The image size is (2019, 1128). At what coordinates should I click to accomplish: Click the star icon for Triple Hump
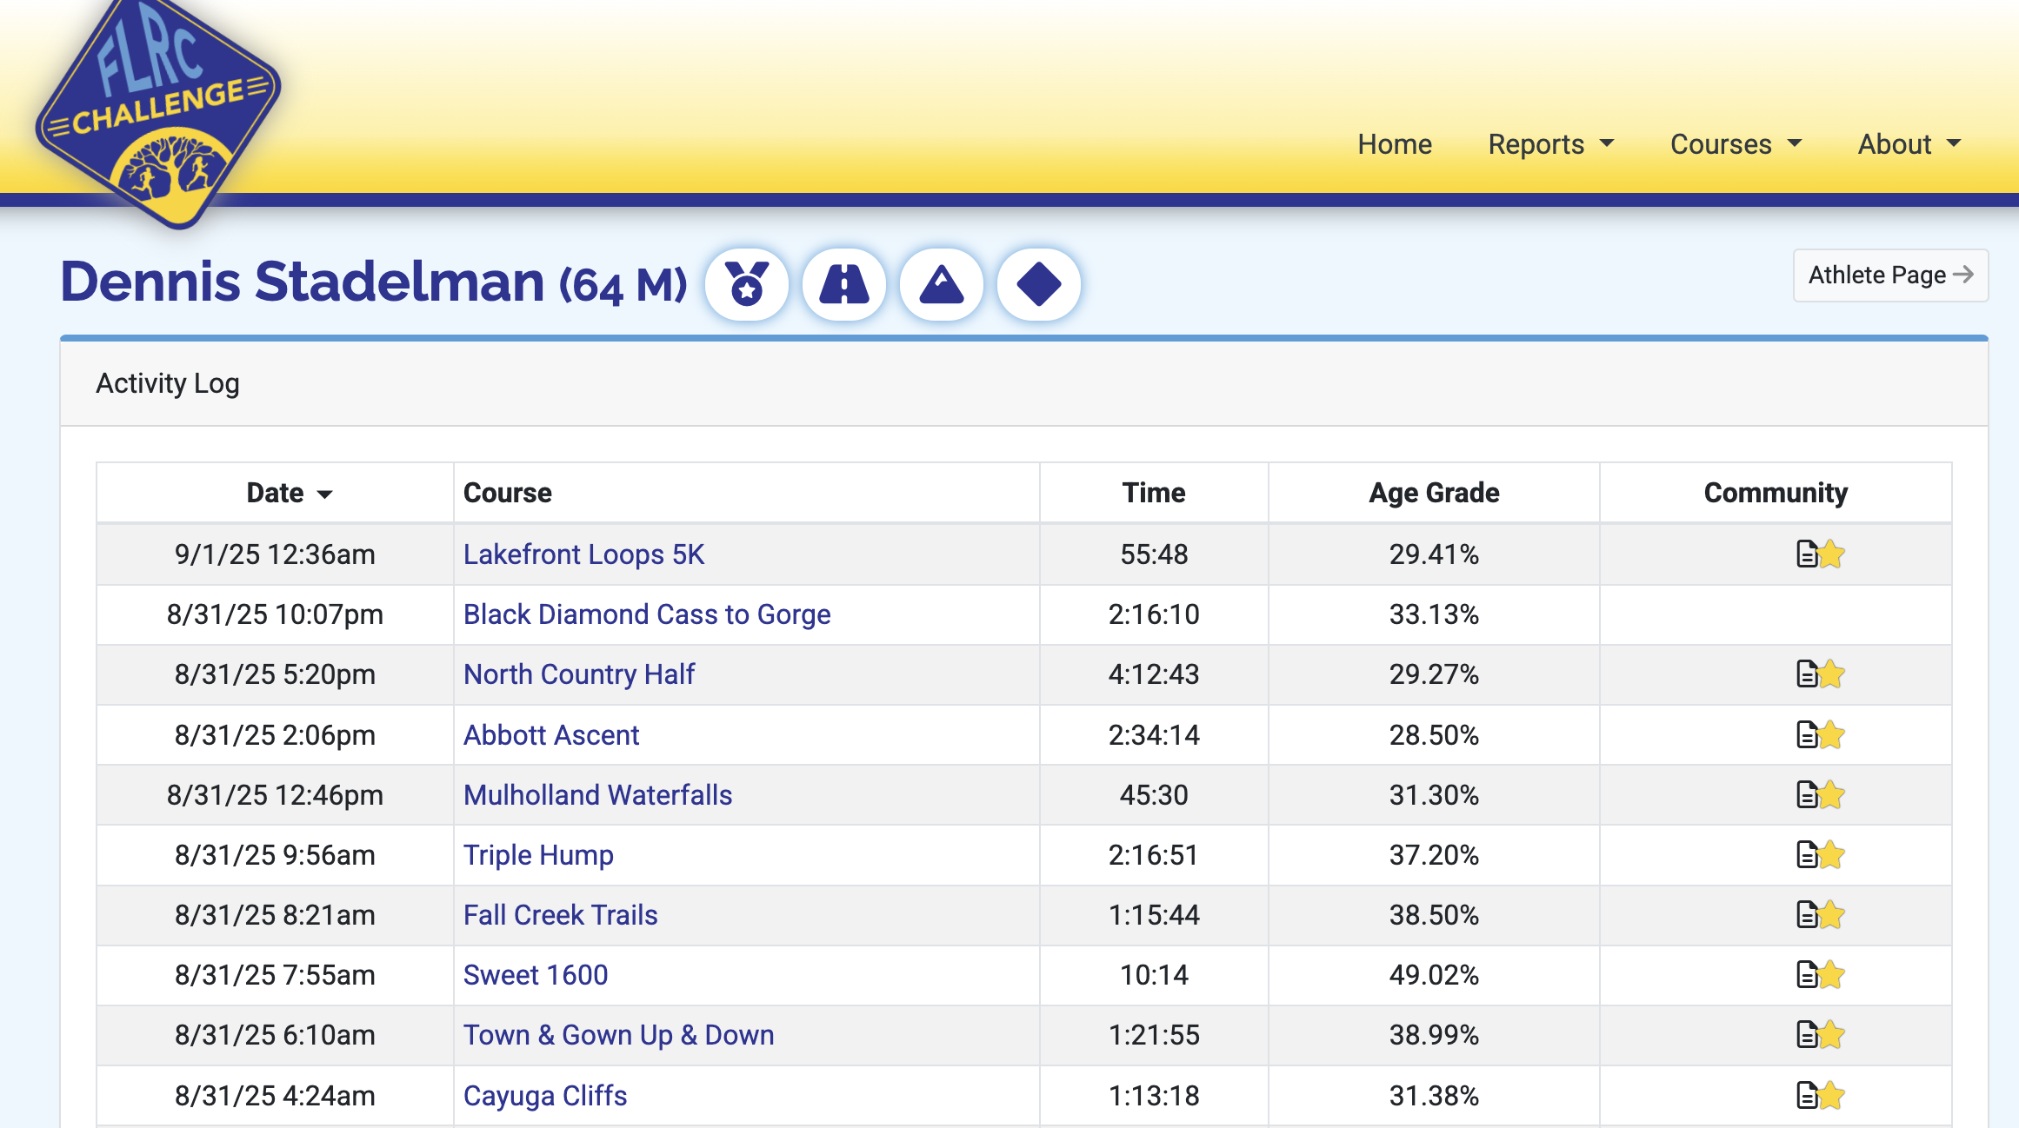click(x=1831, y=855)
